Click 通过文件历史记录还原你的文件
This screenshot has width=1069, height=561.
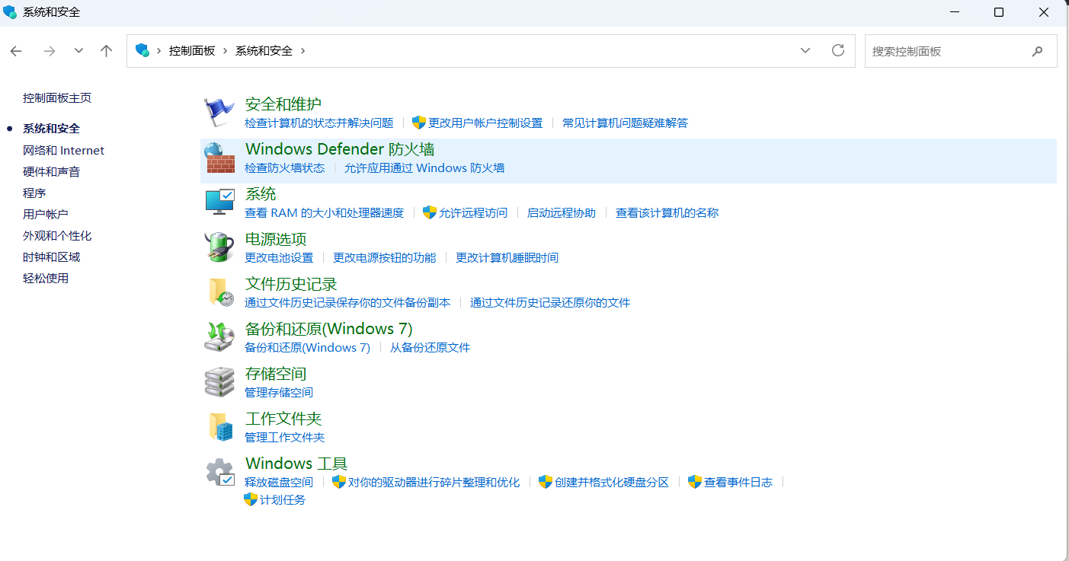[550, 302]
